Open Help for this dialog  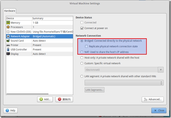click(10, 111)
